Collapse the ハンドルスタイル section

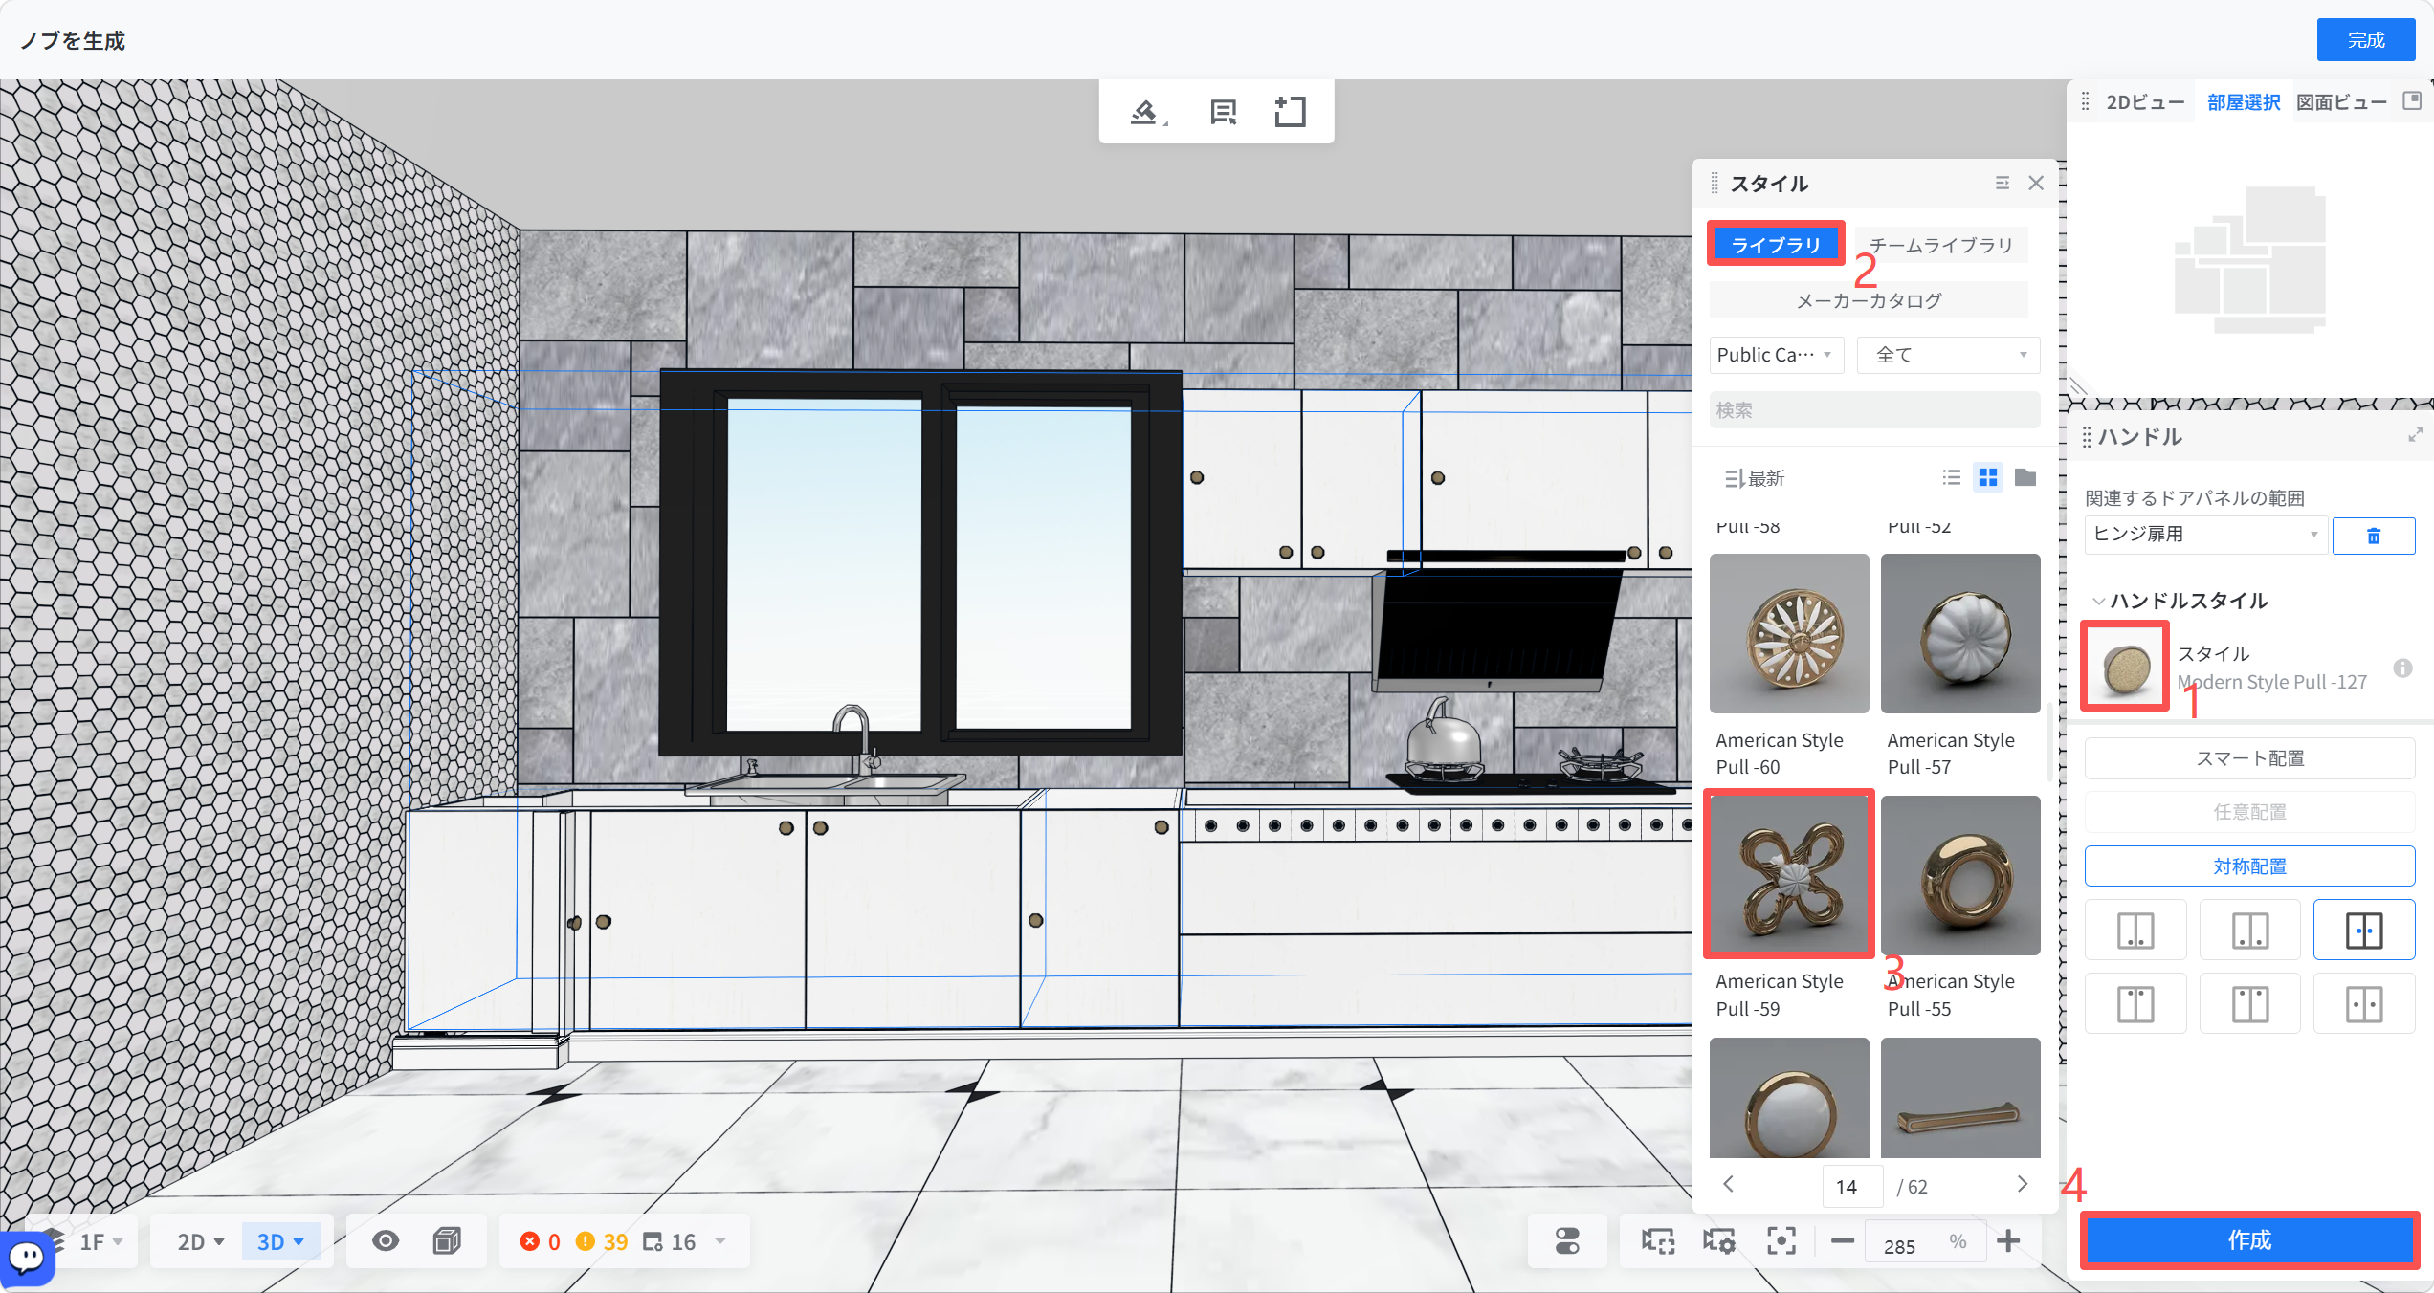tap(2098, 601)
